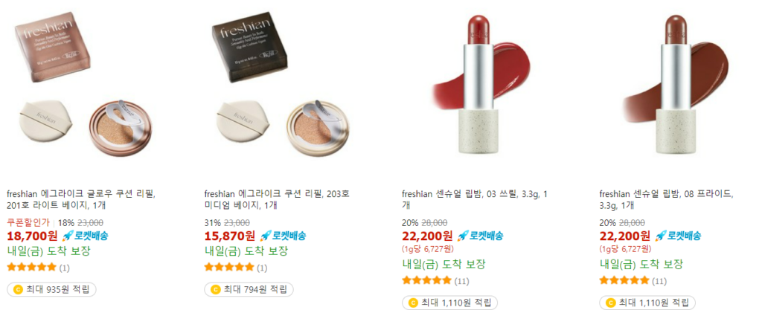Click star rating of 203호 미디엄 베이지 cushion
The height and width of the screenshot is (310, 762).
229,267
